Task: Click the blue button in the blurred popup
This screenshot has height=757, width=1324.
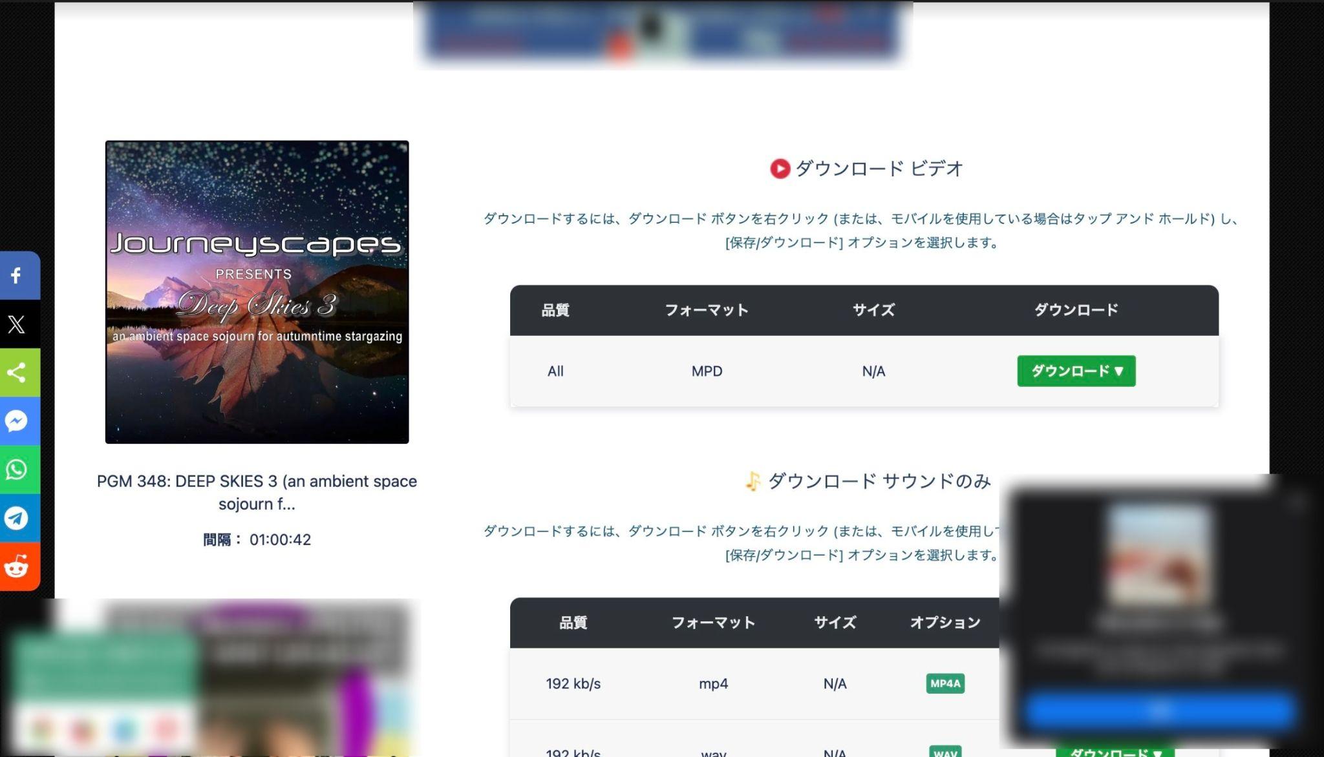Action: 1160,711
